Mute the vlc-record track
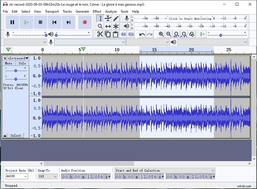The width and height of the screenshot is (257, 189). click(x=9, y=63)
